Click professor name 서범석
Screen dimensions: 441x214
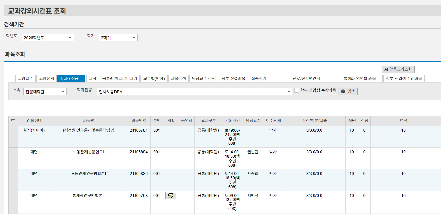(253, 196)
